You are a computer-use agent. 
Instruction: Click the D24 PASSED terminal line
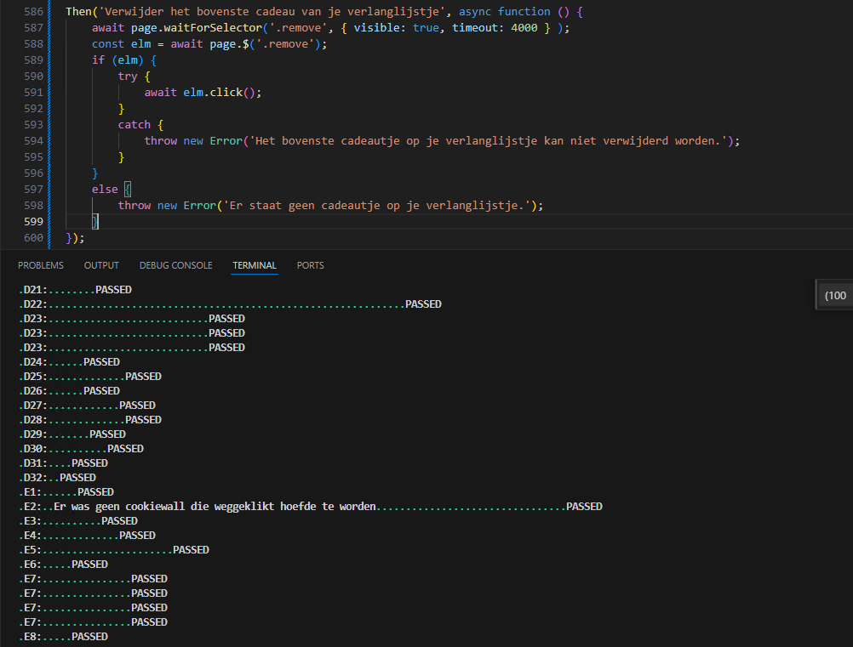pos(70,362)
